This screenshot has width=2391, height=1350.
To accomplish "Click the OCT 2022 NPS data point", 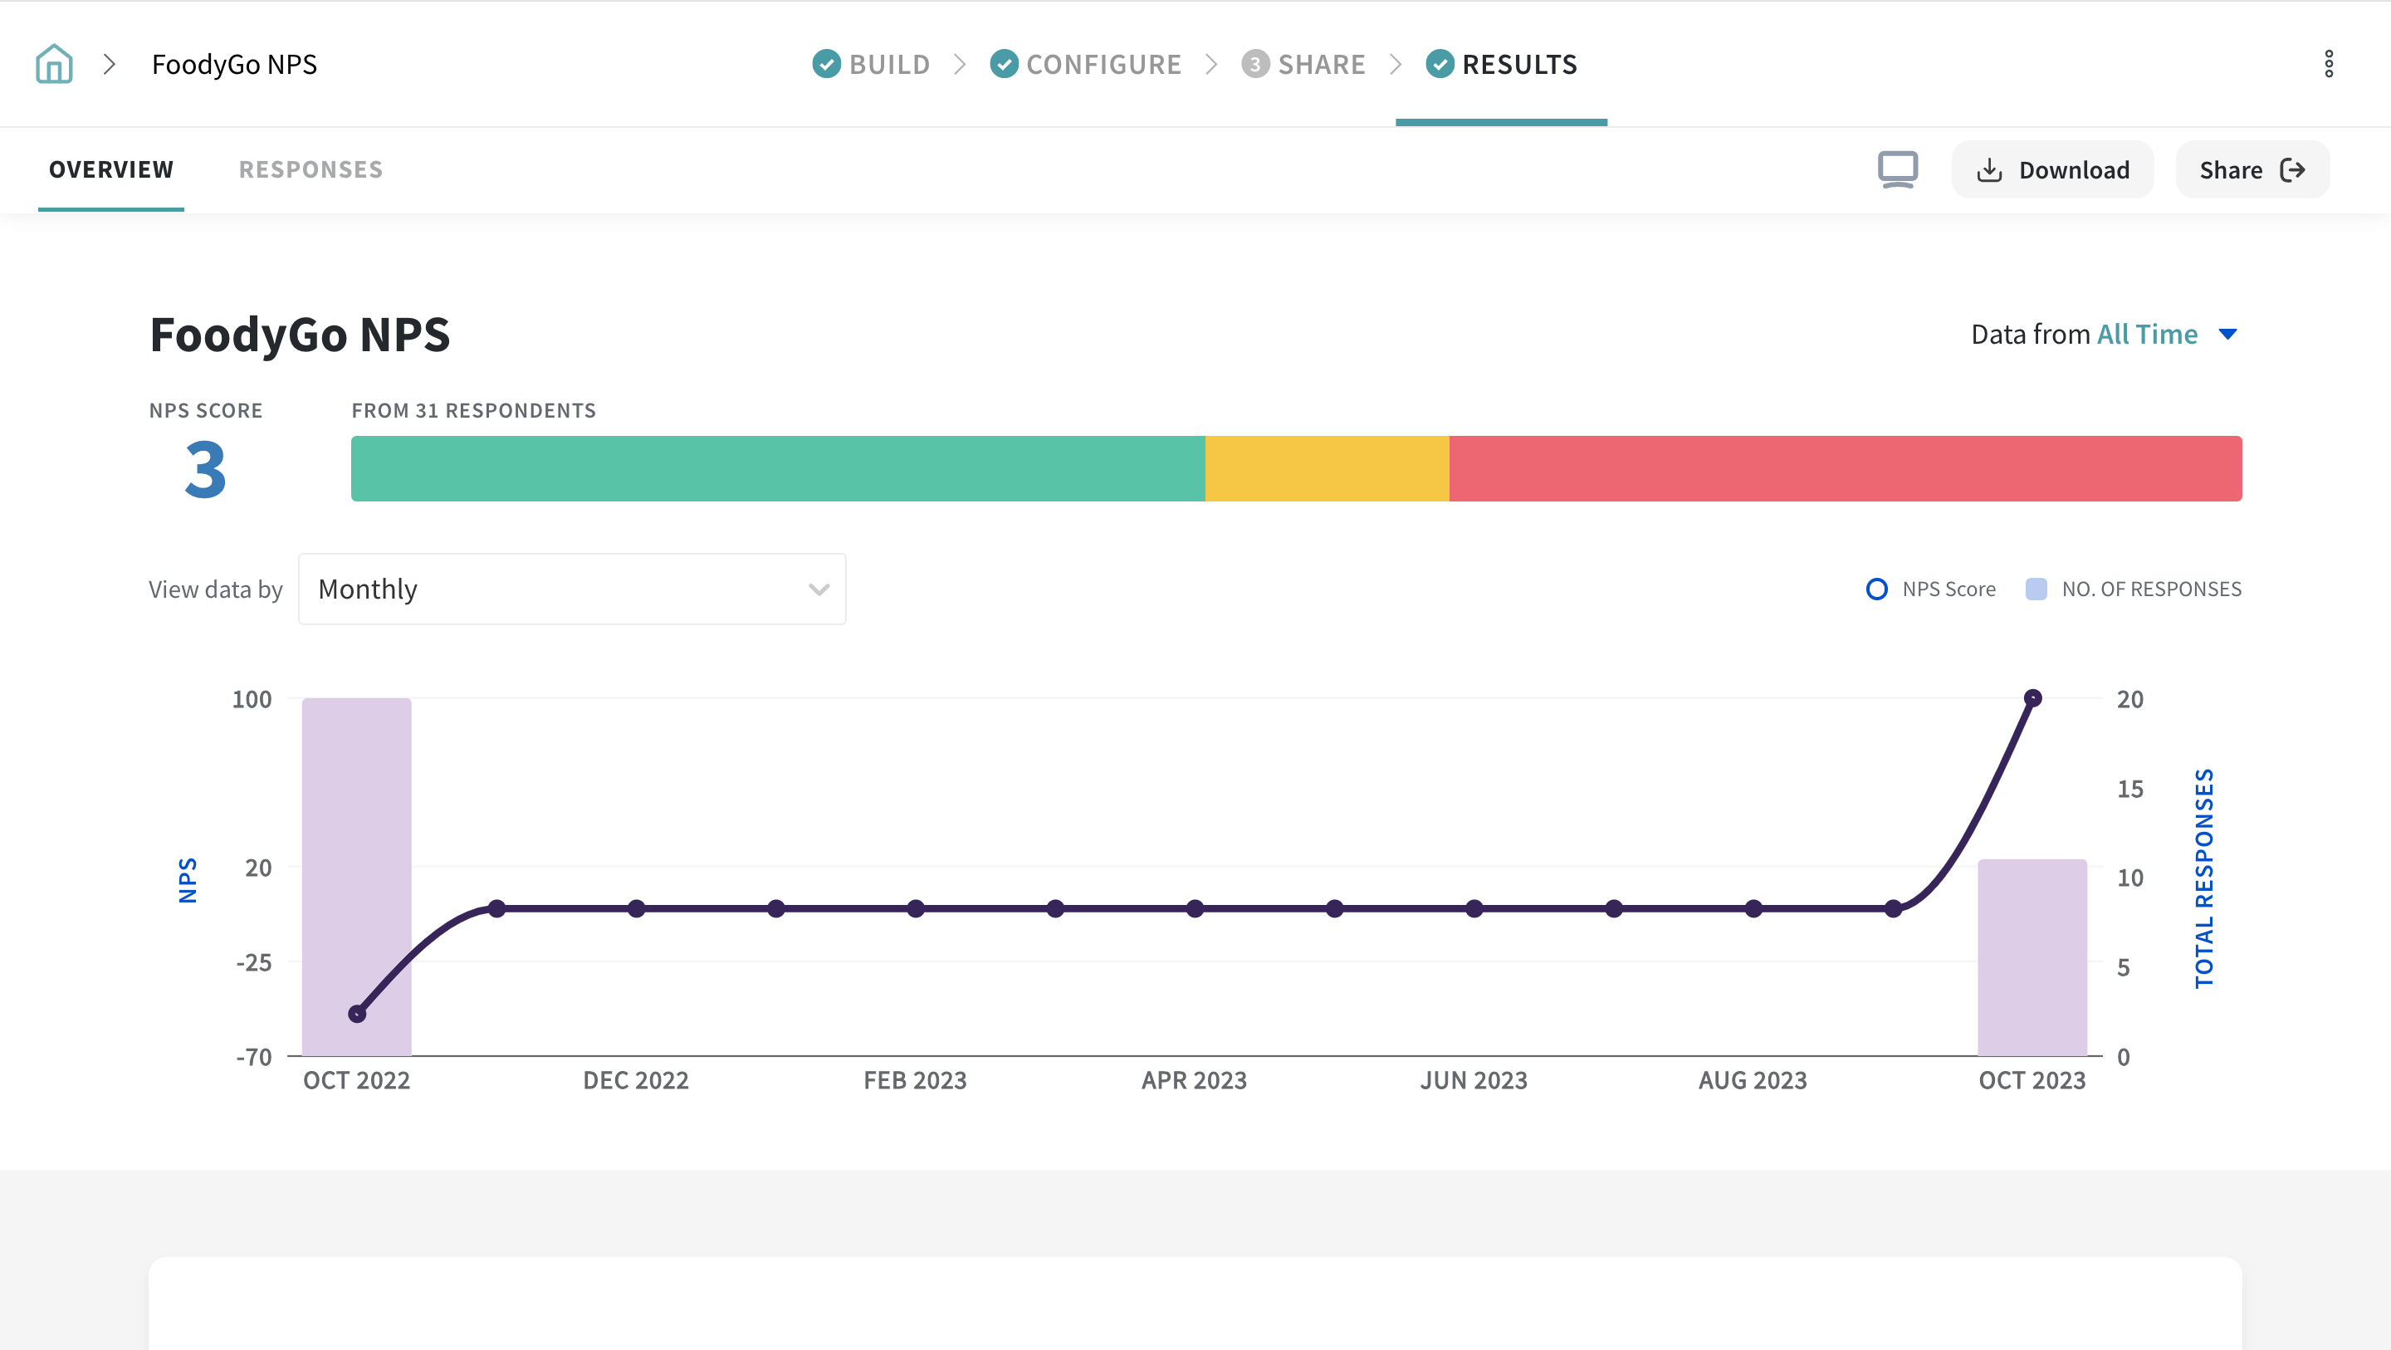I will (x=356, y=1014).
